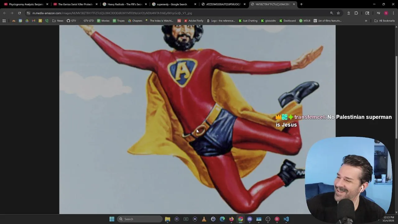Open the clock and date panel
398x224 pixels.
coord(388,219)
